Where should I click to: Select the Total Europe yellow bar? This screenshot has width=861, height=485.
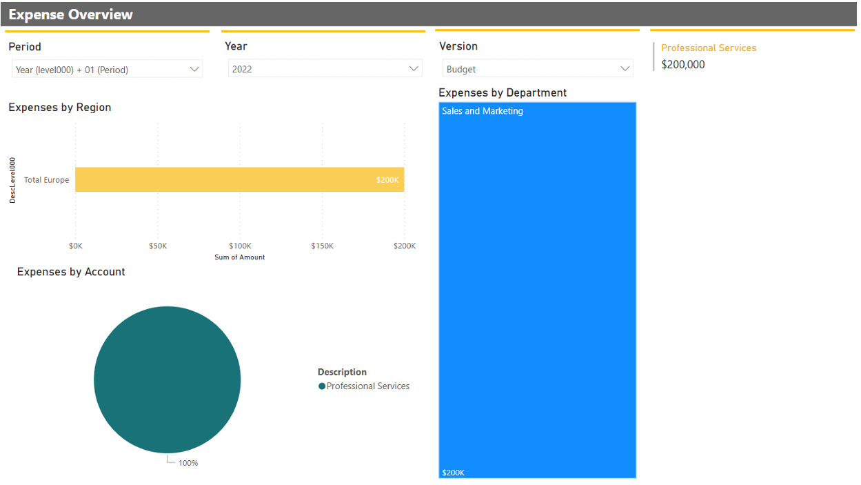pos(240,179)
